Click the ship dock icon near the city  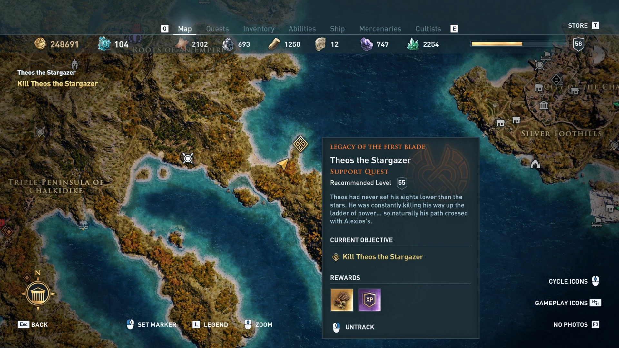pyautogui.click(x=545, y=56)
